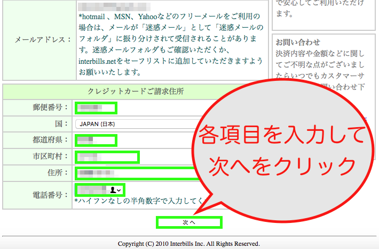Click the 次へ (Next) button
379x249 pixels.
pyautogui.click(x=188, y=222)
